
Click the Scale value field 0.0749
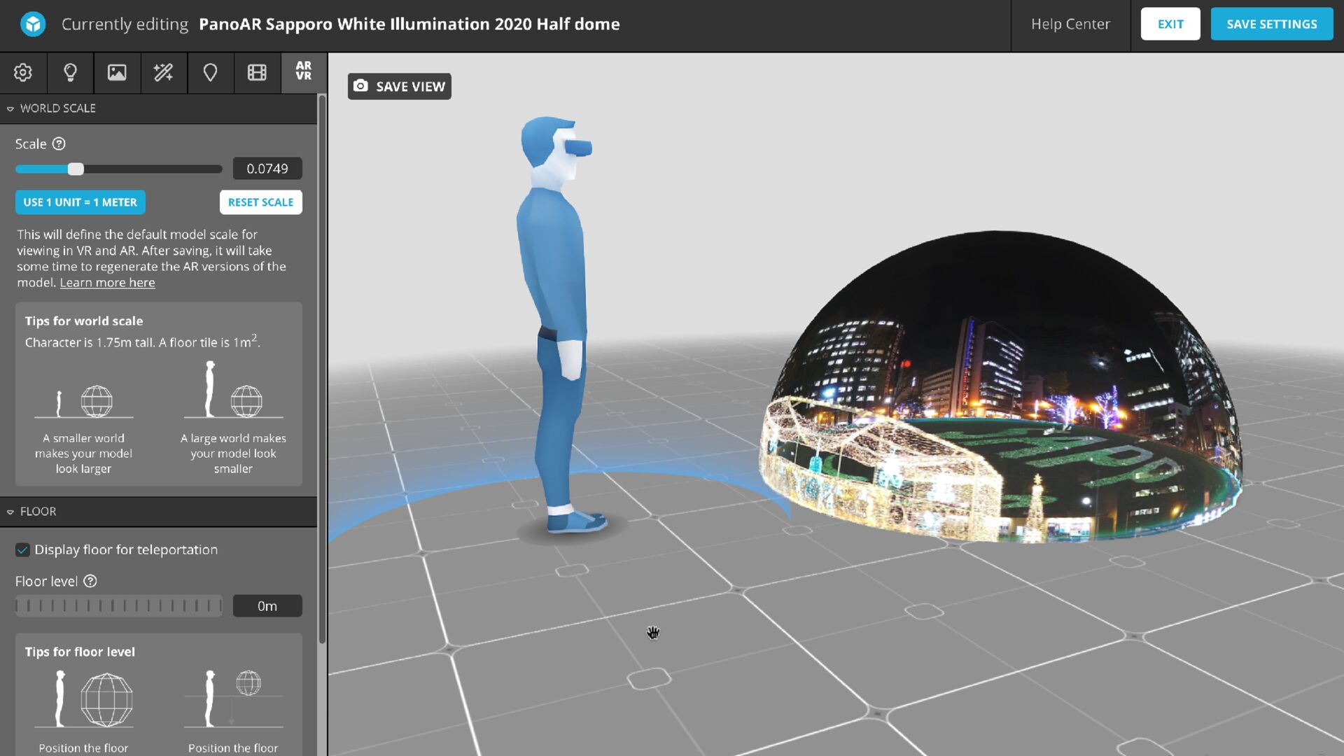(267, 168)
